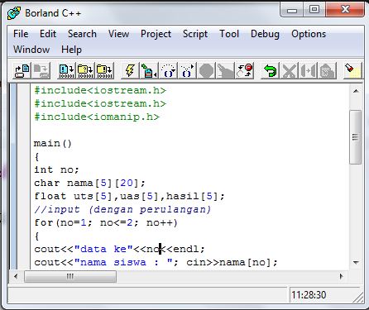The image size is (369, 310).
Task: Open the Tool menu
Action: point(229,34)
